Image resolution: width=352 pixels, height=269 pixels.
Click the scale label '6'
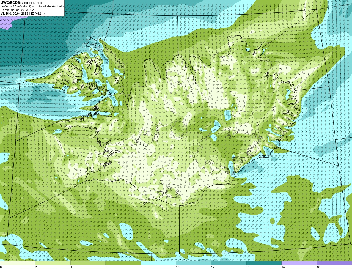pos(106,267)
